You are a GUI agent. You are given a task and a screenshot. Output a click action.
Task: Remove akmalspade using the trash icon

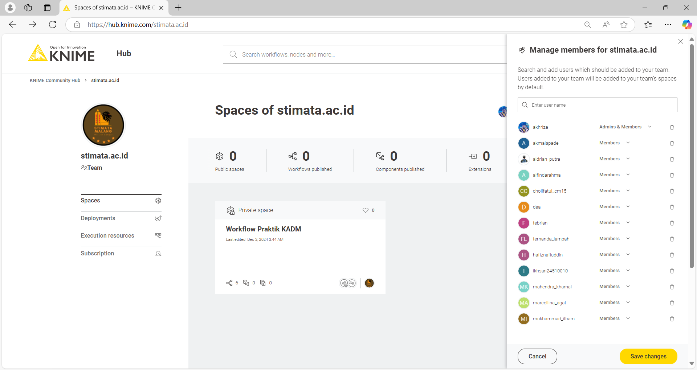672,143
